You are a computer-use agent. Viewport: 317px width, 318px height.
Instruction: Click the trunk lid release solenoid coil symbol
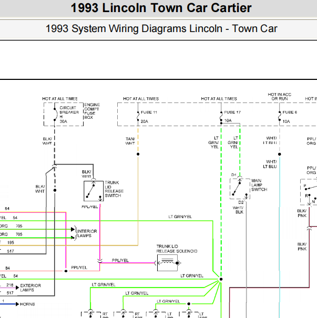[x=168, y=263]
